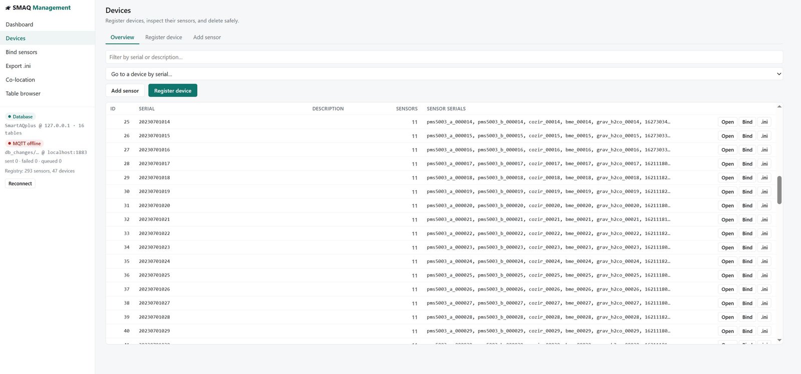Expand the Go to a device dropdown
Screen dimensions: 801x374
point(444,74)
